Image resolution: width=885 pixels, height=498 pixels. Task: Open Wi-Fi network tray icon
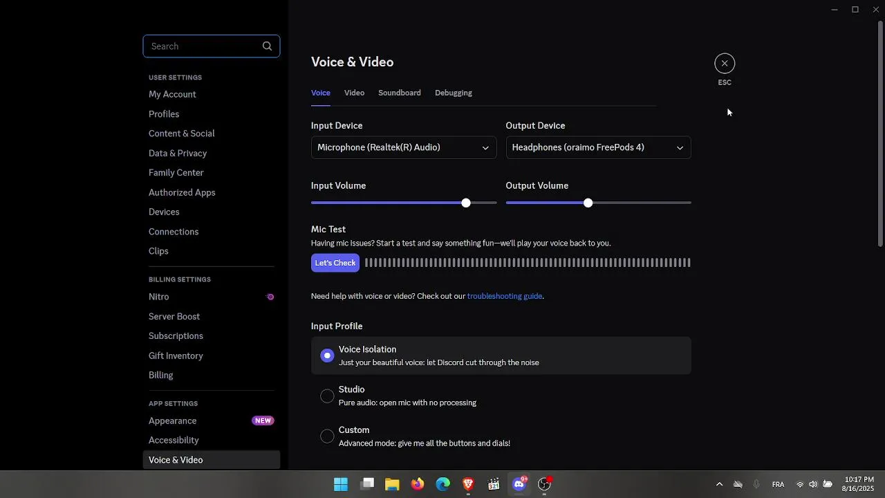[800, 484]
